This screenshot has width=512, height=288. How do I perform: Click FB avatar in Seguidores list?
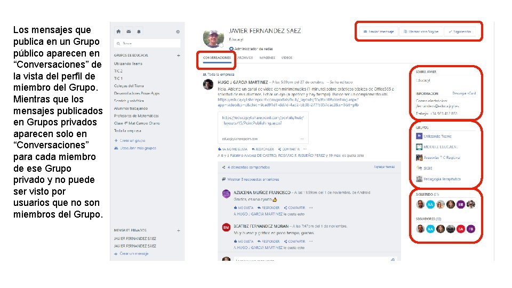point(471,229)
